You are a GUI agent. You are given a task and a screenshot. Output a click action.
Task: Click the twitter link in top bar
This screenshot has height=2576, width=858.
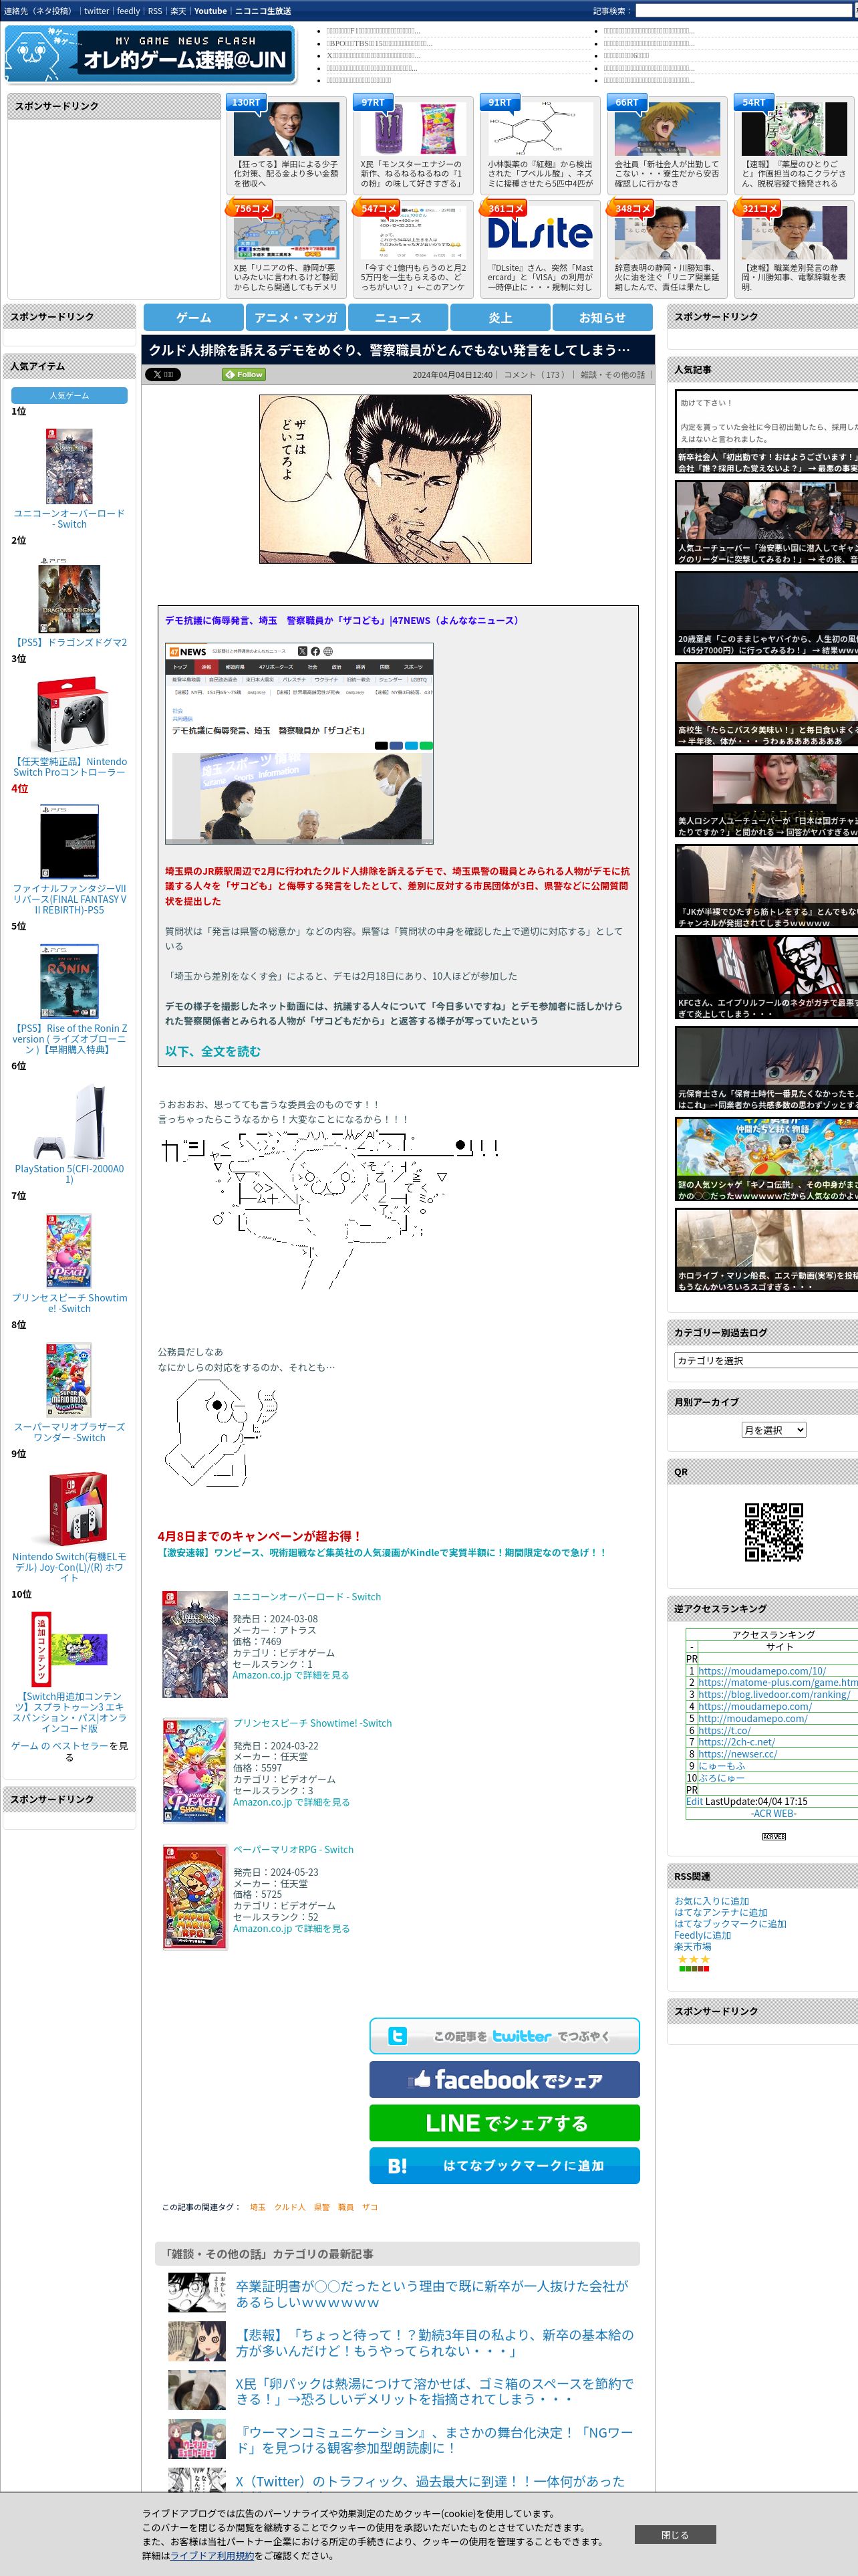[x=97, y=11]
